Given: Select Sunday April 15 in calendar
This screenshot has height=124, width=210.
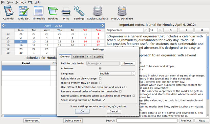Looking at the screenshot, I should pyautogui.click(x=98, y=41).
